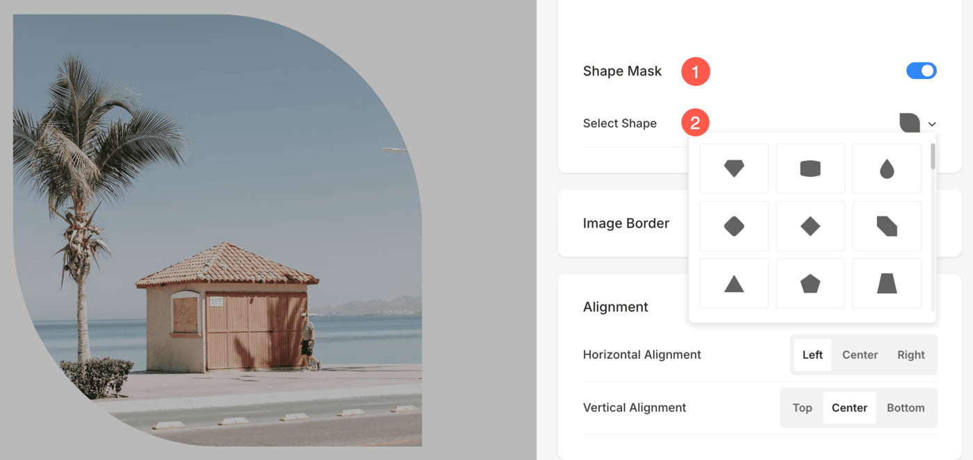Image resolution: width=973 pixels, height=460 pixels.
Task: Choose the barrel-shaped mask
Action: (810, 169)
